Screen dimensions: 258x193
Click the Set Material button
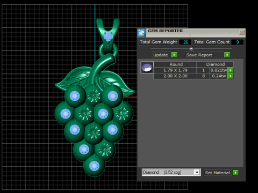[x=218, y=173]
